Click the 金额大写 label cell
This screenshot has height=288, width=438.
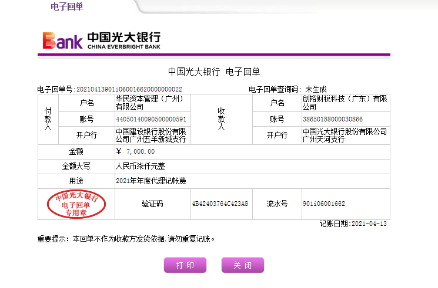point(76,167)
